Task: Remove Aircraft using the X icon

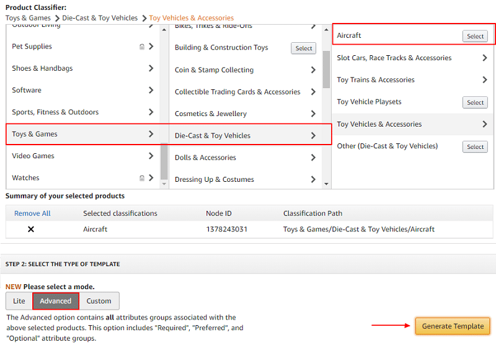Action: [30, 229]
